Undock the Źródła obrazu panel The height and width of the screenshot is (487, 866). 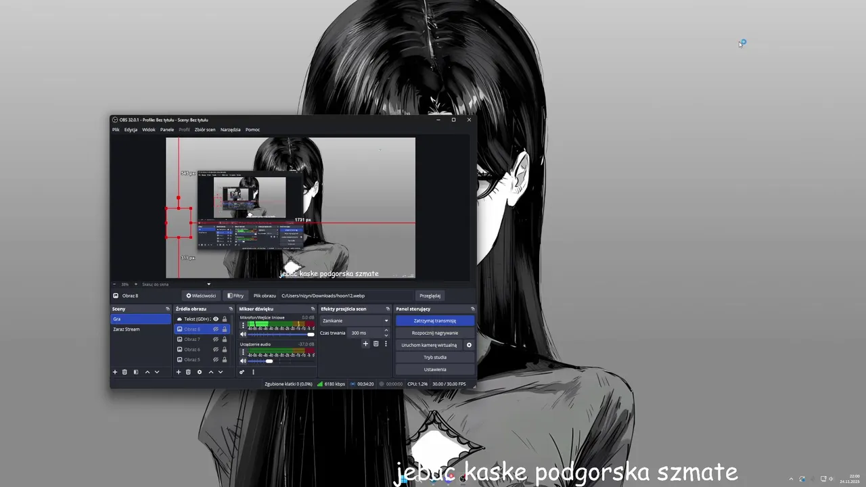231,309
